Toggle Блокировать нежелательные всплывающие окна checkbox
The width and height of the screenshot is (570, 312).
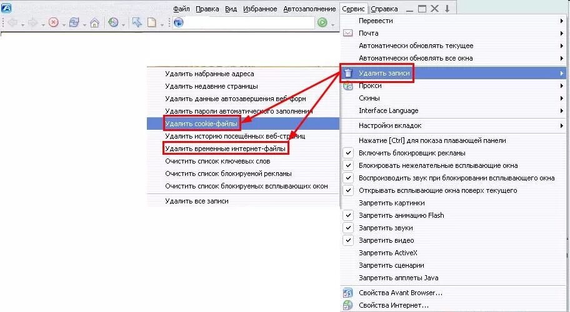[x=348, y=165]
